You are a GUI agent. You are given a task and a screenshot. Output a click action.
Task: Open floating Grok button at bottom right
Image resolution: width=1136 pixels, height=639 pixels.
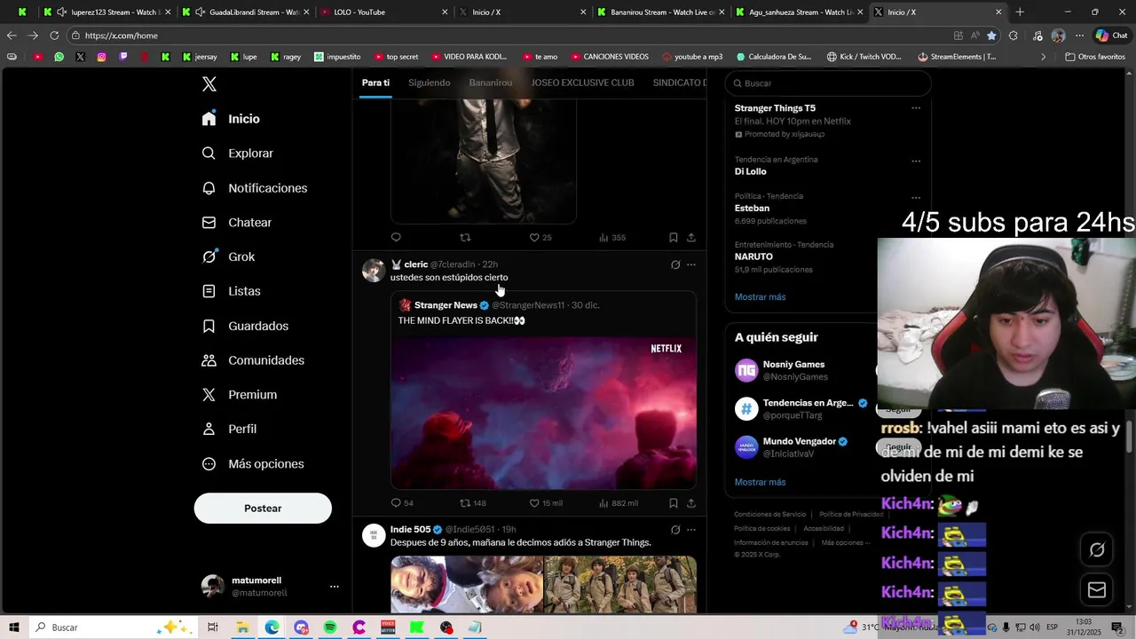(1097, 550)
